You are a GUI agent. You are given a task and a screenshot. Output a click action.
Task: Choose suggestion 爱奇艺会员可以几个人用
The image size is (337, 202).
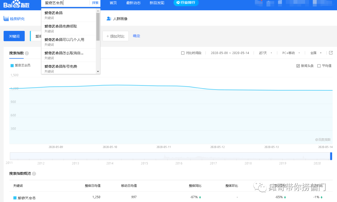click(x=69, y=42)
